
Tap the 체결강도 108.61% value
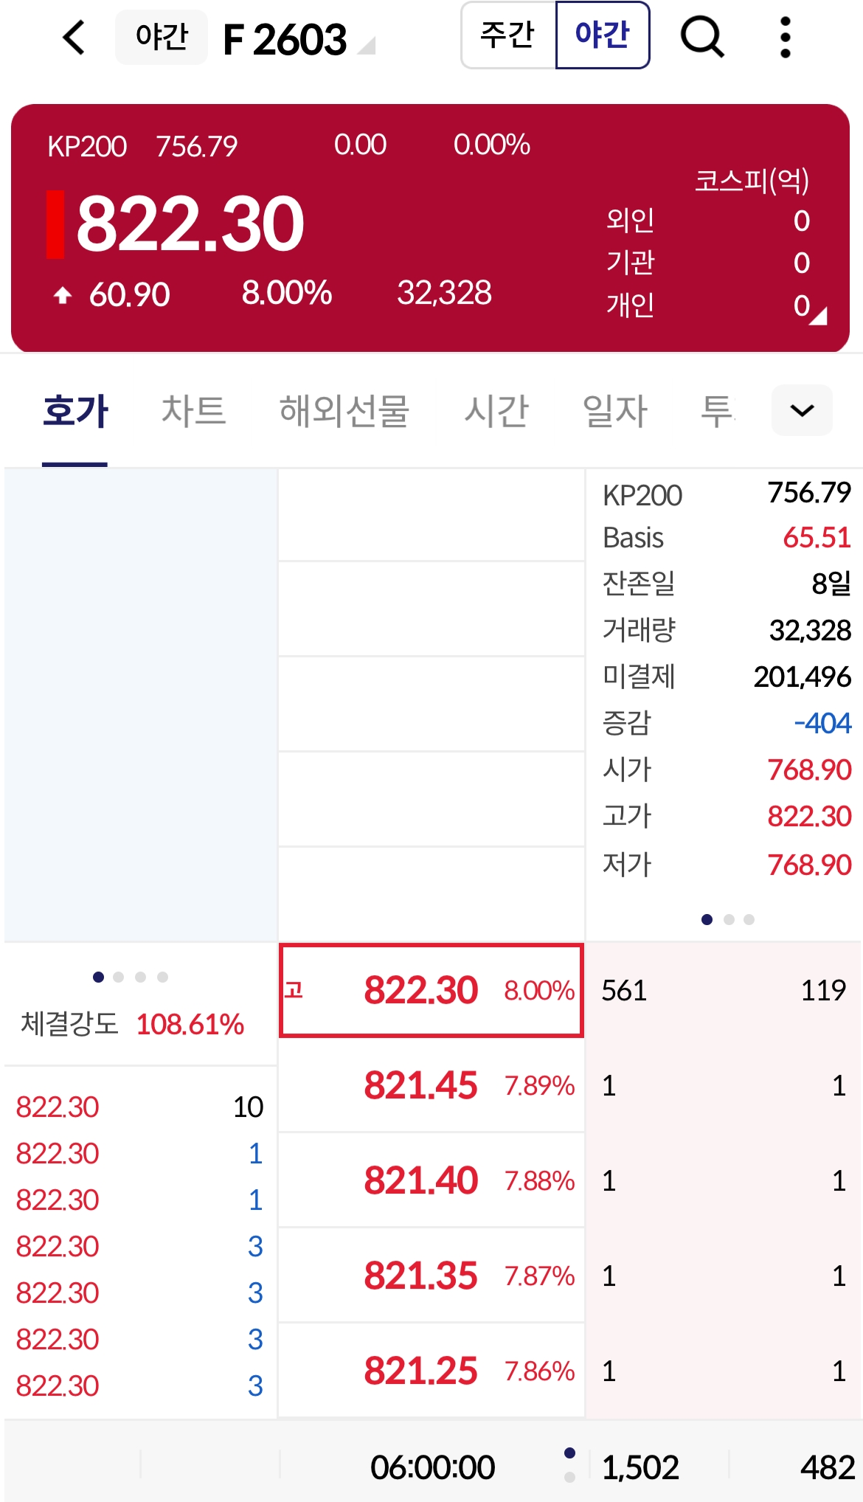190,1024
